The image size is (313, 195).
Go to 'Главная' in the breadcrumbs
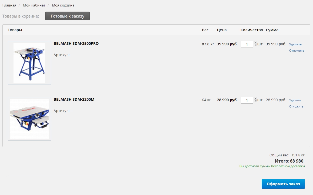(x=9, y=5)
